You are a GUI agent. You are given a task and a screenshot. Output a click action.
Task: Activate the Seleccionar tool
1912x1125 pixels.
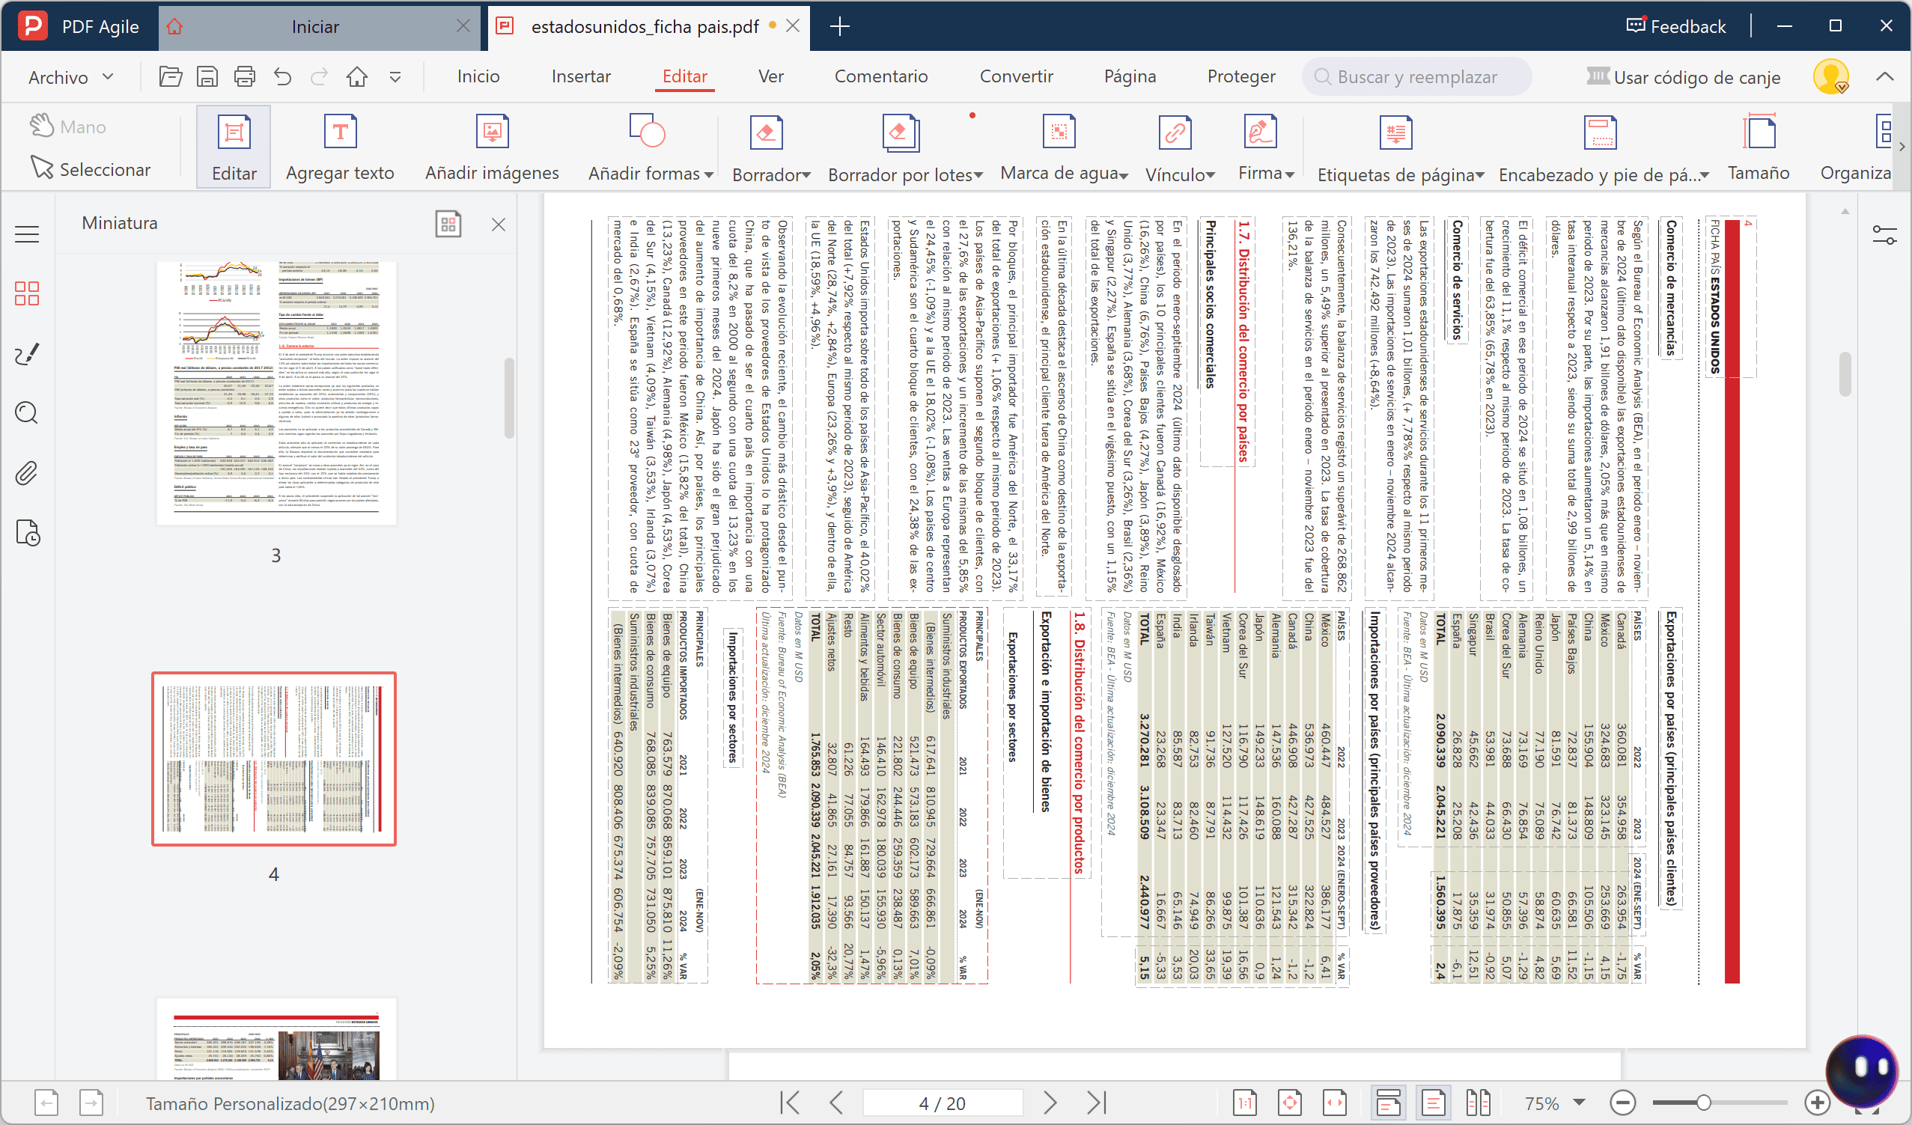click(x=91, y=168)
